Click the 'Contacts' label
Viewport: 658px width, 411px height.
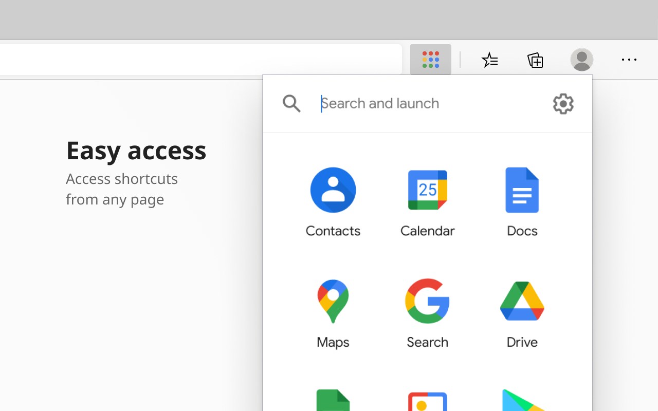pos(333,231)
